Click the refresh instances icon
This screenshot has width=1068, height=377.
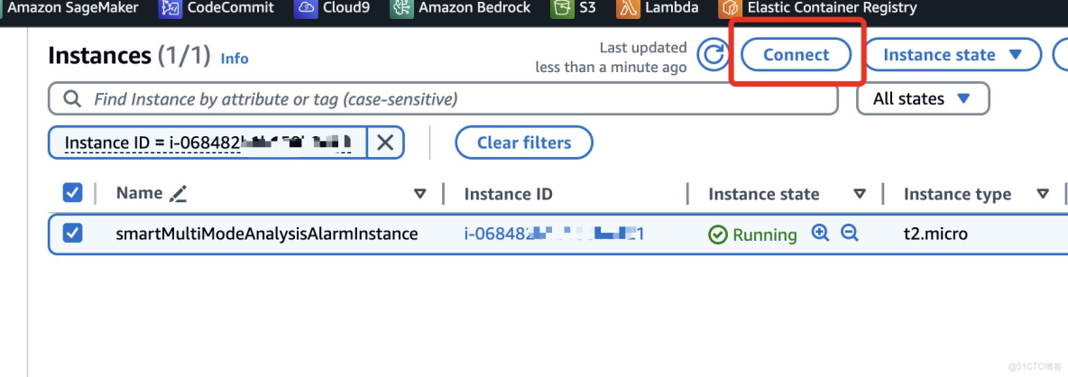[x=714, y=55]
